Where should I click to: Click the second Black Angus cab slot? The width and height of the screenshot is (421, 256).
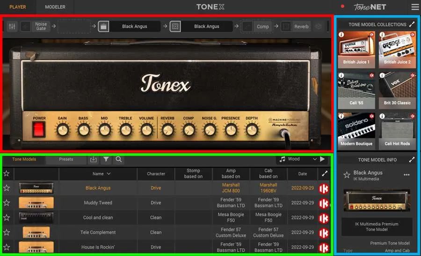(207, 26)
